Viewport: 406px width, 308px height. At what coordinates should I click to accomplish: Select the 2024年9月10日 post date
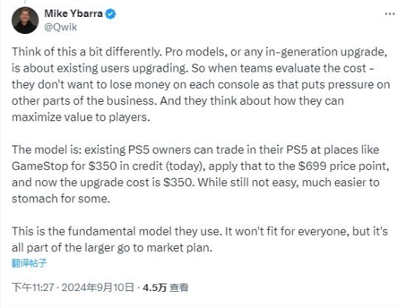[98, 287]
